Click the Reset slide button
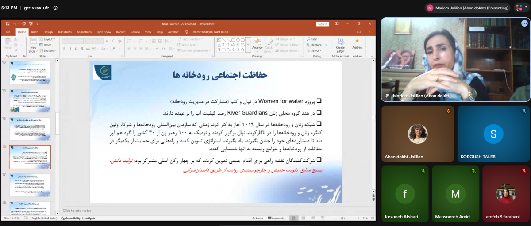Viewport: 531px width, 226px height. coord(45,45)
